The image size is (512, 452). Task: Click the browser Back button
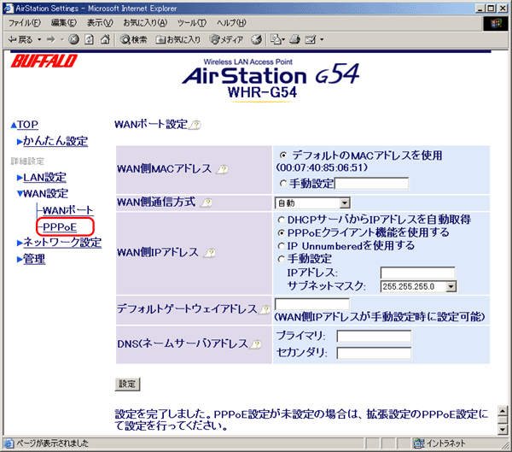pyautogui.click(x=20, y=39)
